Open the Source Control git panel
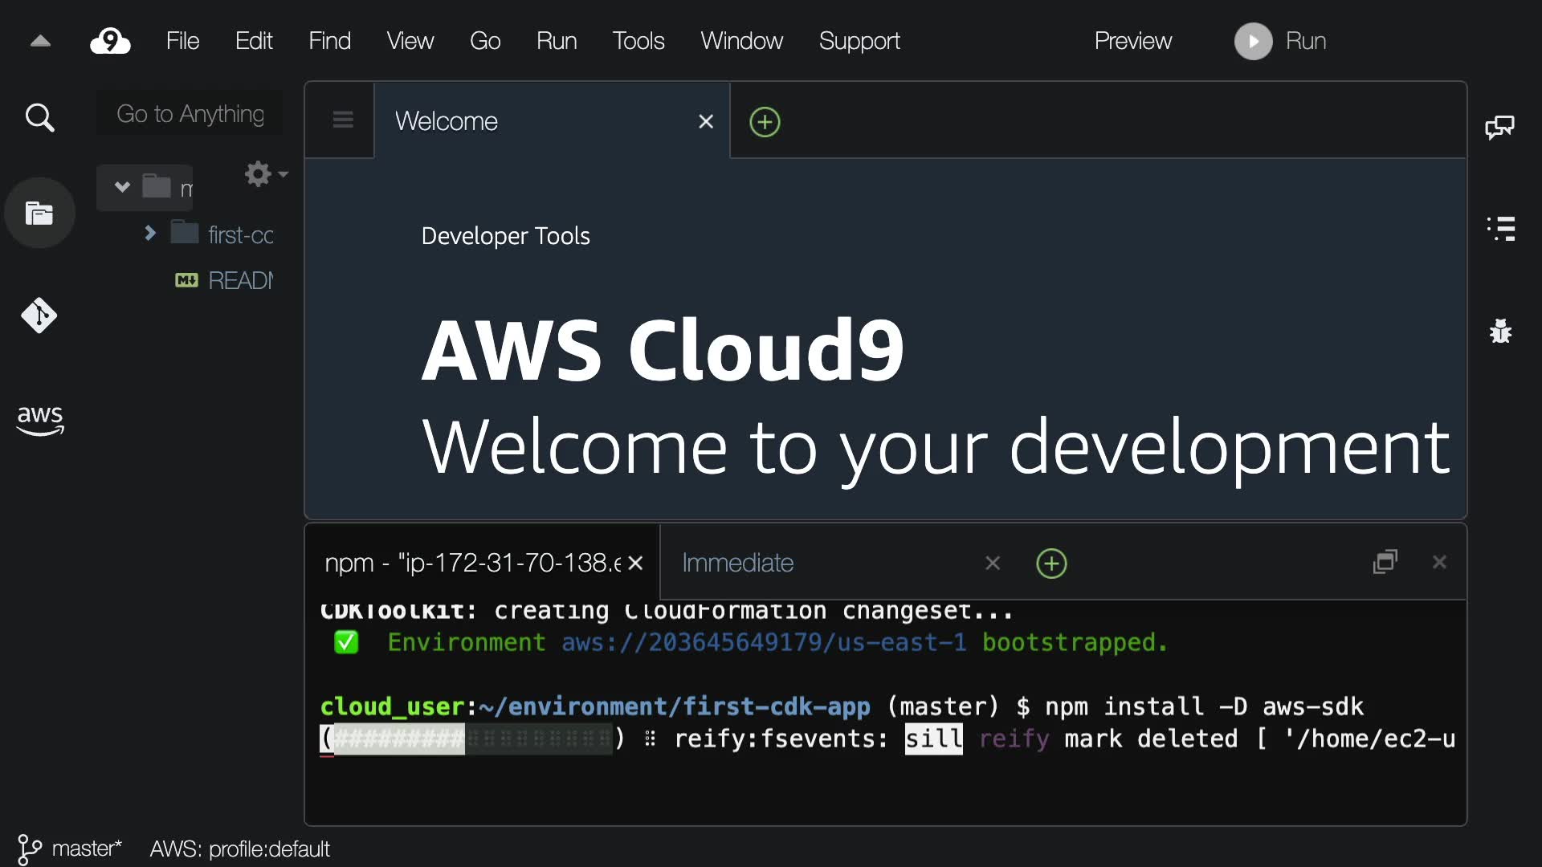Viewport: 1542px width, 867px height. click(39, 315)
